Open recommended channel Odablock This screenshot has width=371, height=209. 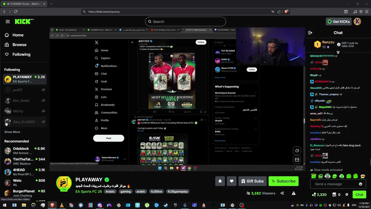pyautogui.click(x=25, y=151)
